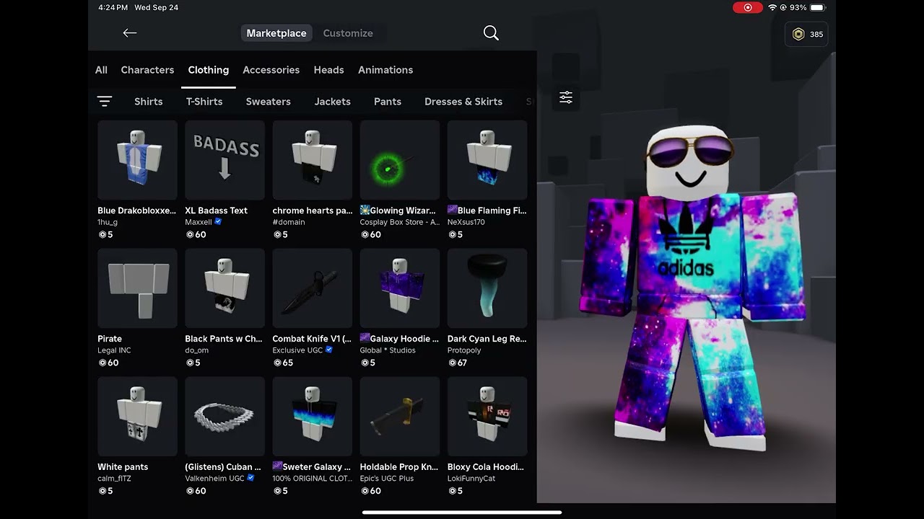Open the Dark Cyan Leg thumbnail

click(487, 288)
